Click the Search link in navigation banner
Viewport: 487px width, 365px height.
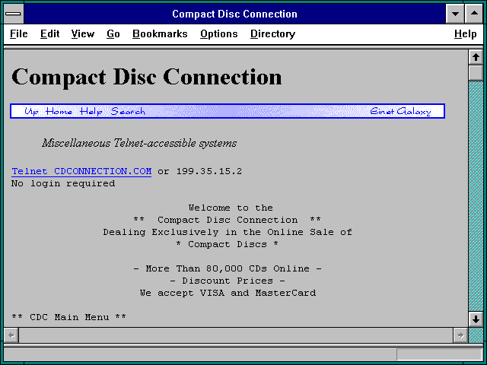[128, 111]
